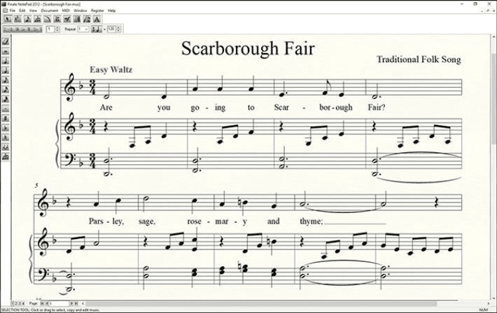Image resolution: width=497 pixels, height=313 pixels.
Task: Click the Page label in bottom bar
Action: [x=33, y=304]
